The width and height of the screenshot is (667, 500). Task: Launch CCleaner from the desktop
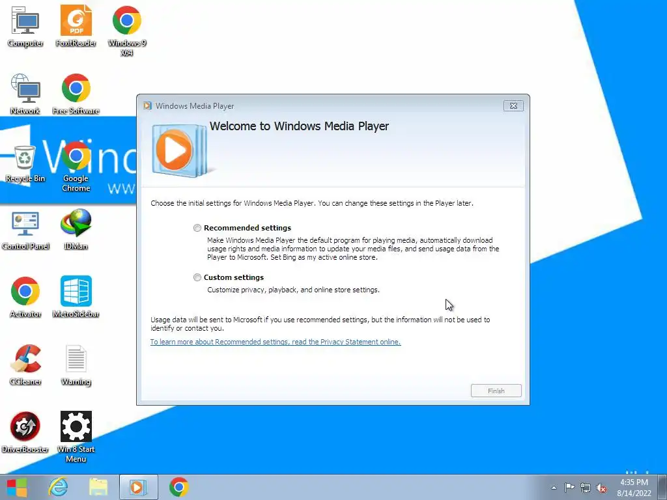click(25, 365)
